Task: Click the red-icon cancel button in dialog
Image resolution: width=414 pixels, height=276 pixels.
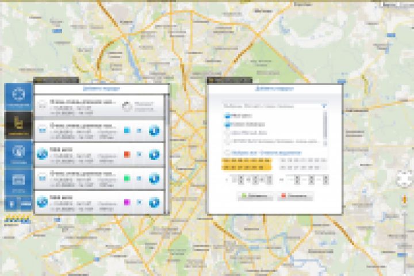Action: click(x=295, y=196)
